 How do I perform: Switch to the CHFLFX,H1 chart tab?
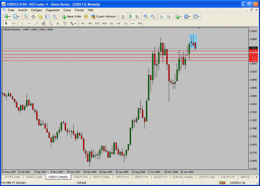point(122,177)
